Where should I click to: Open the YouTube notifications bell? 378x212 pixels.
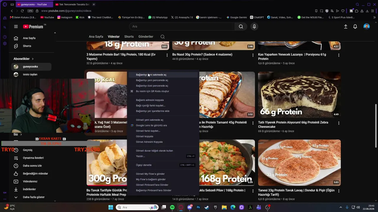coord(355,26)
